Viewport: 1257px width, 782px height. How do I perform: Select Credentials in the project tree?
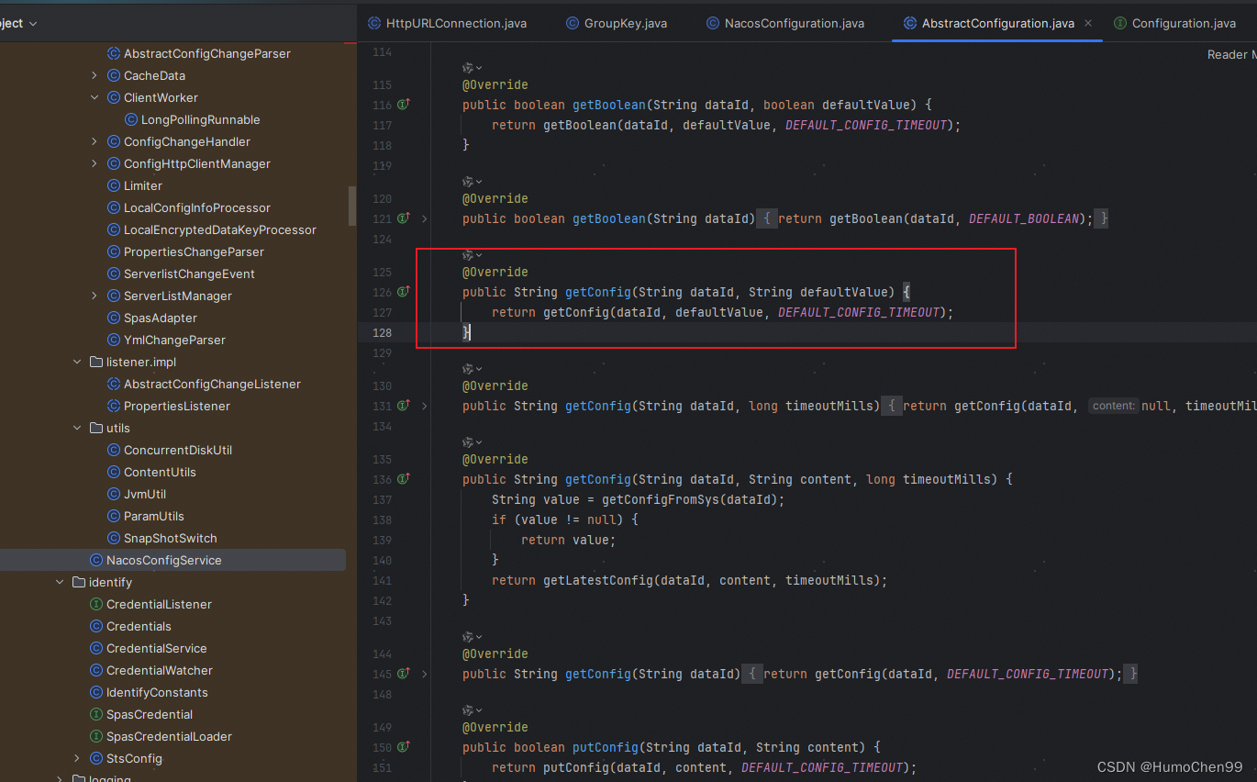click(x=139, y=627)
